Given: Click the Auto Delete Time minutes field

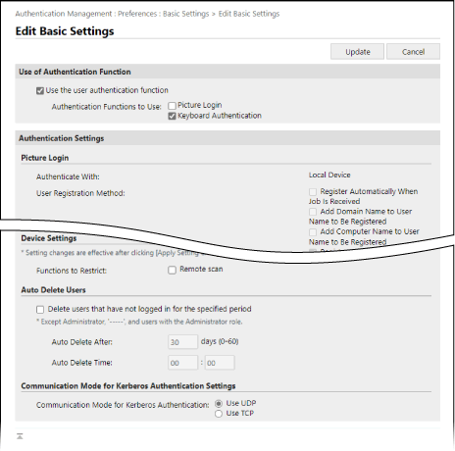Looking at the screenshot, I should coord(220,363).
